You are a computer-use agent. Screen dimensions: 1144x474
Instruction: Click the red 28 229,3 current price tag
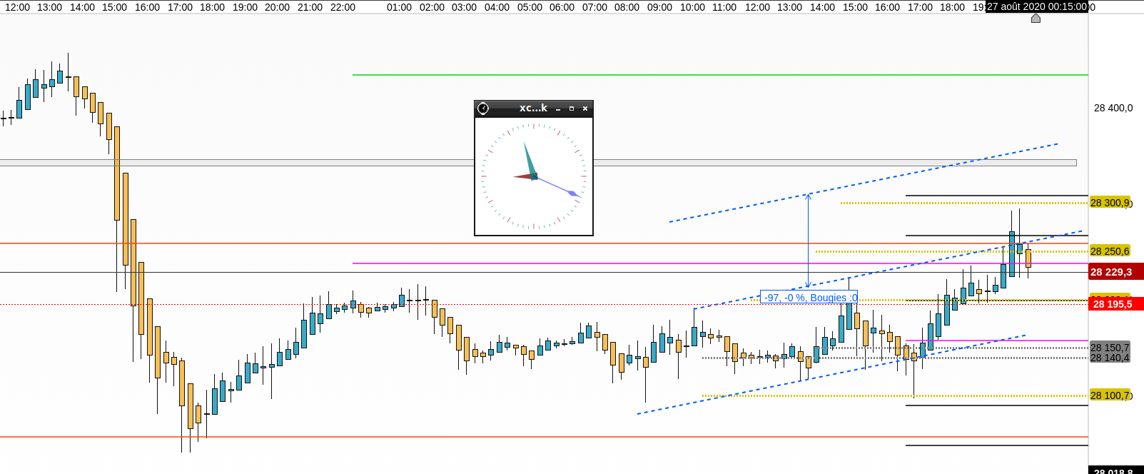pyautogui.click(x=1115, y=272)
